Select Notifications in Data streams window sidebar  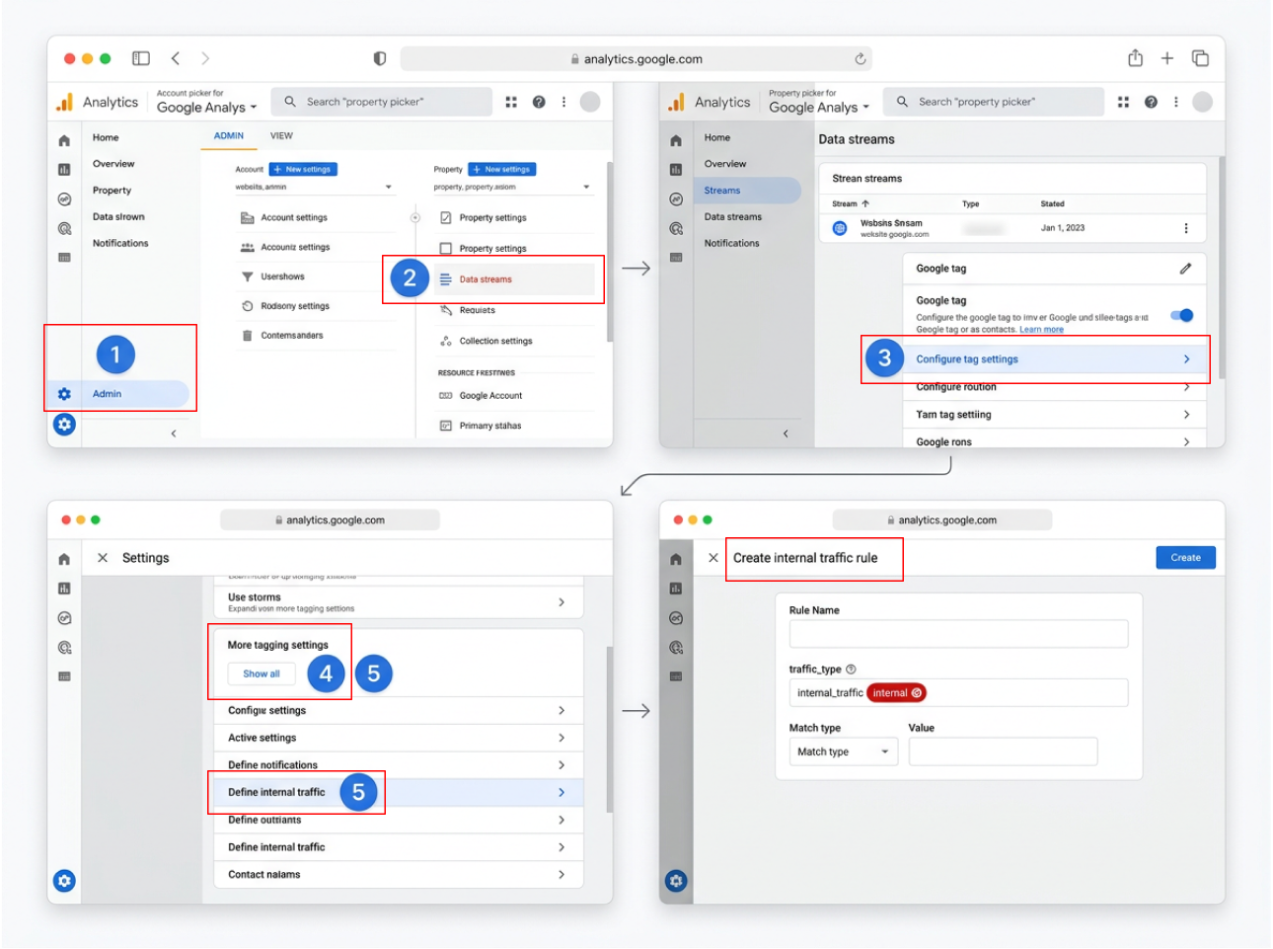tap(732, 243)
